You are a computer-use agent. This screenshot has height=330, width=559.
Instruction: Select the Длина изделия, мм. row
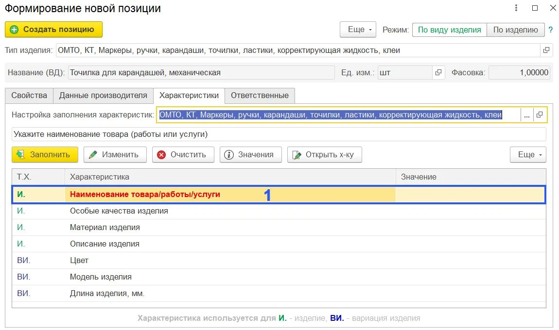coord(279,293)
